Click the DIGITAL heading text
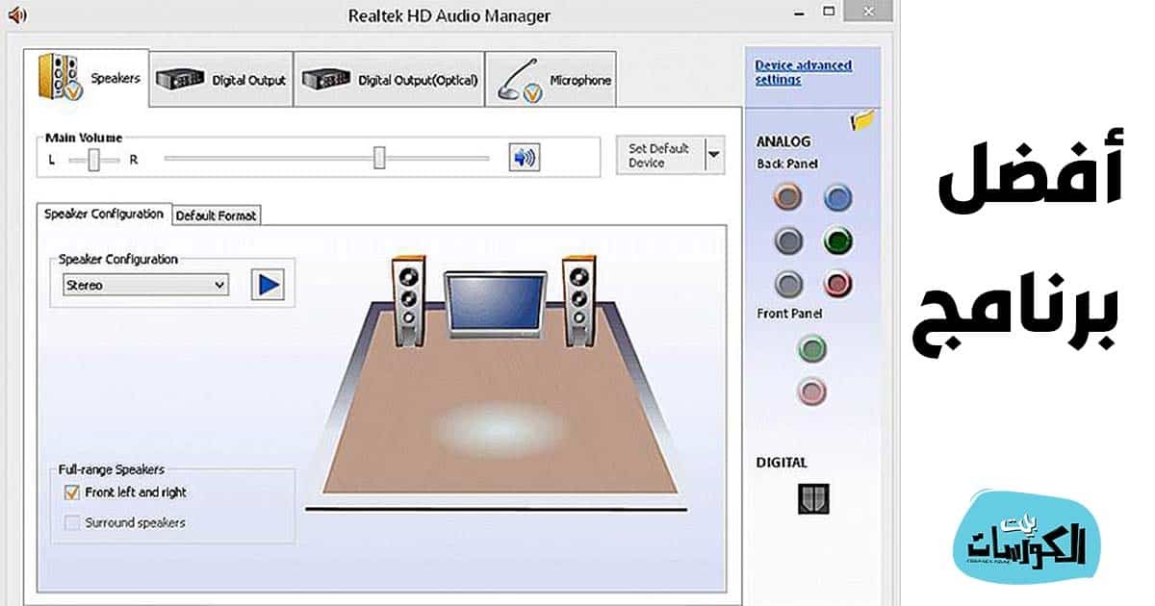The width and height of the screenshot is (1155, 606). point(782,463)
